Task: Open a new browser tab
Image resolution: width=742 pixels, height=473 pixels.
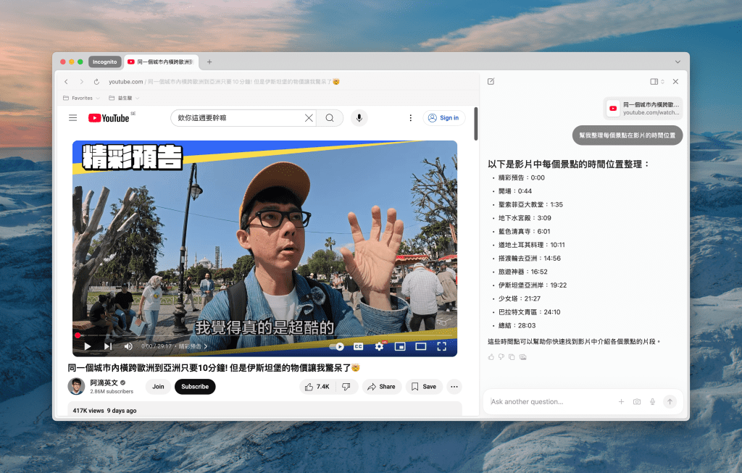Action: (x=209, y=62)
